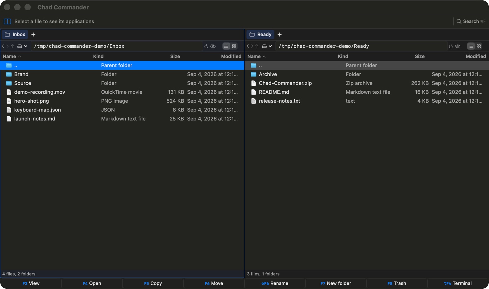Switch Ready pane to list view

coord(471,46)
